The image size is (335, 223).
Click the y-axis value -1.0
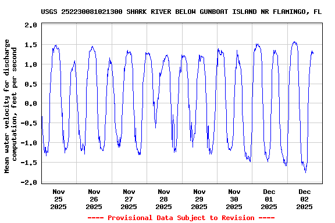[29, 143]
